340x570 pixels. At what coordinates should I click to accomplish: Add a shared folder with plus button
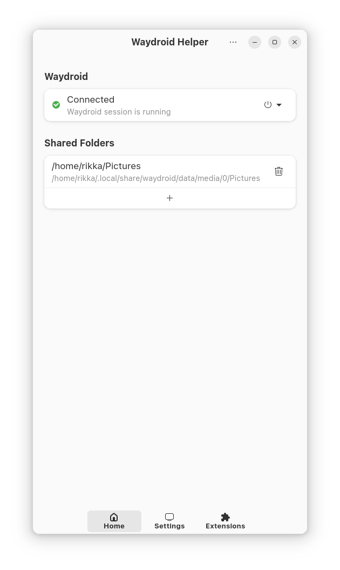pyautogui.click(x=169, y=198)
